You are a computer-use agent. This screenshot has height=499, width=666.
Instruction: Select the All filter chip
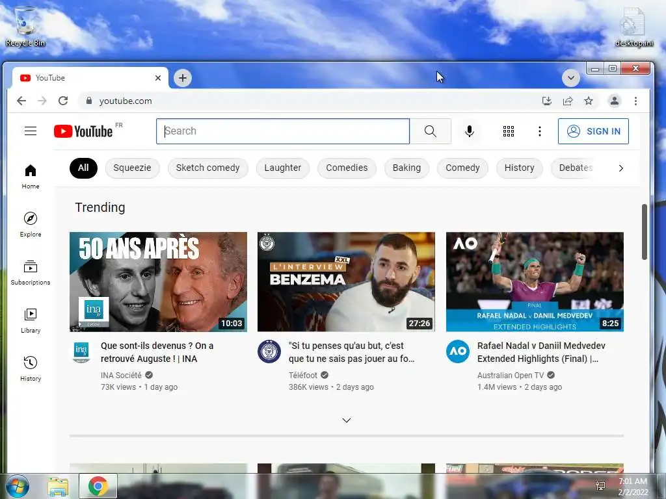[x=83, y=168]
